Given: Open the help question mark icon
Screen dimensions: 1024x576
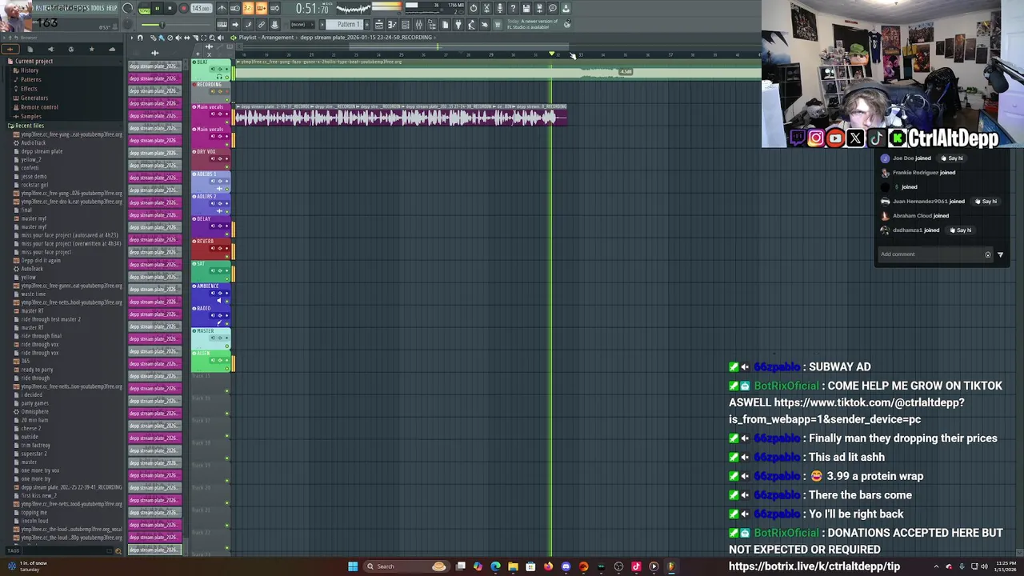Looking at the screenshot, I should [x=513, y=8].
